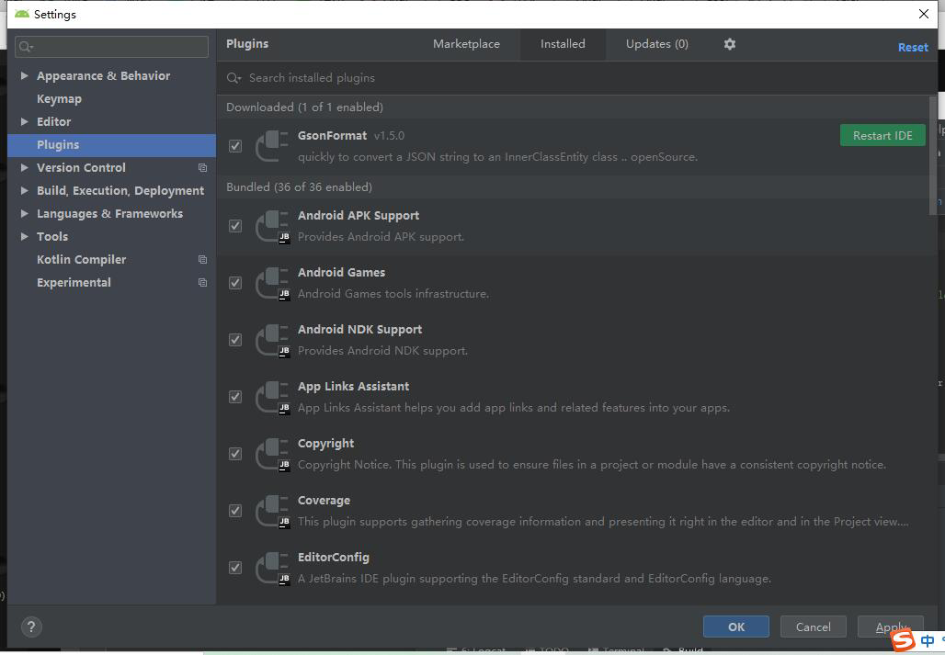
Task: Select the Copyright plugin name
Action: (325, 444)
